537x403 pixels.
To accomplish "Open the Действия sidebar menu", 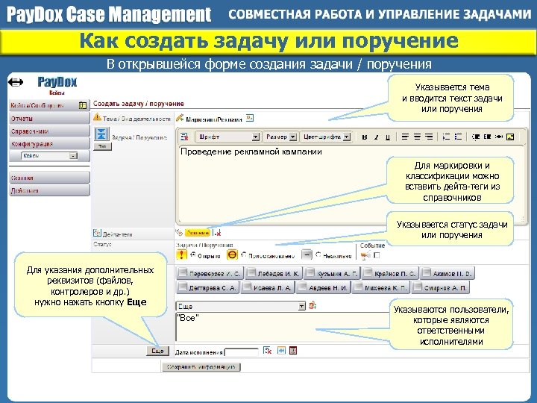I will pyautogui.click(x=49, y=190).
